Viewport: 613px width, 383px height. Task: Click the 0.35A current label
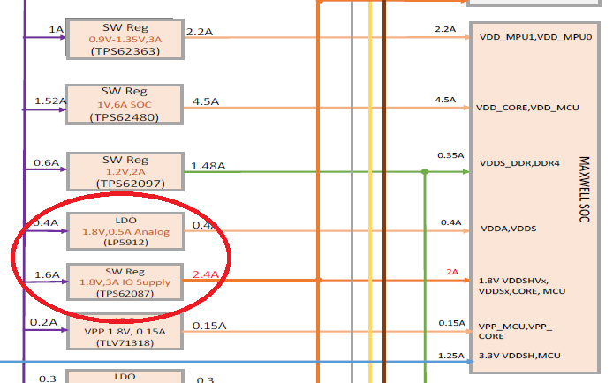450,155
